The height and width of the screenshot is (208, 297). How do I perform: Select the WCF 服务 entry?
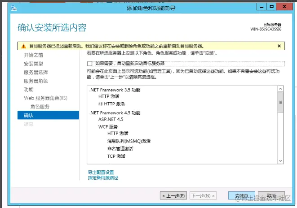108,127
